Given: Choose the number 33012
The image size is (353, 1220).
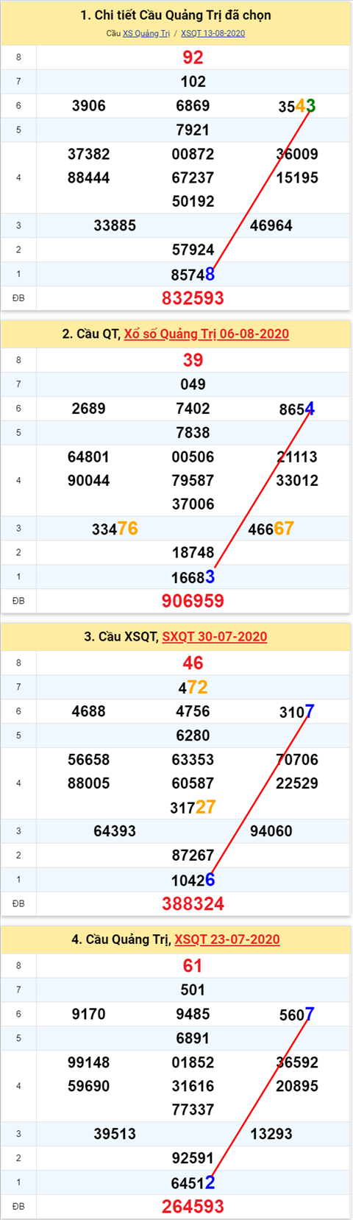Looking at the screenshot, I should pyautogui.click(x=297, y=480).
